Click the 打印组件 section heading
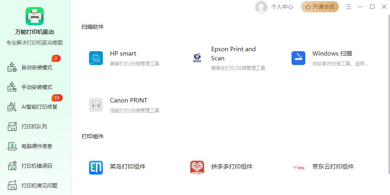Image resolution: width=390 pixels, height=195 pixels. tap(93, 136)
